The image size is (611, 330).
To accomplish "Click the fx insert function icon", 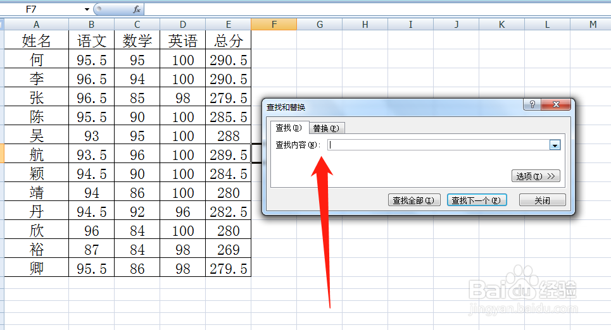I will pos(136,9).
